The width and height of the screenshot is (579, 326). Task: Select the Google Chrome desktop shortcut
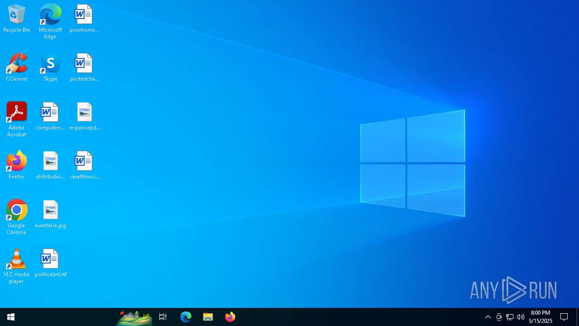(x=17, y=217)
